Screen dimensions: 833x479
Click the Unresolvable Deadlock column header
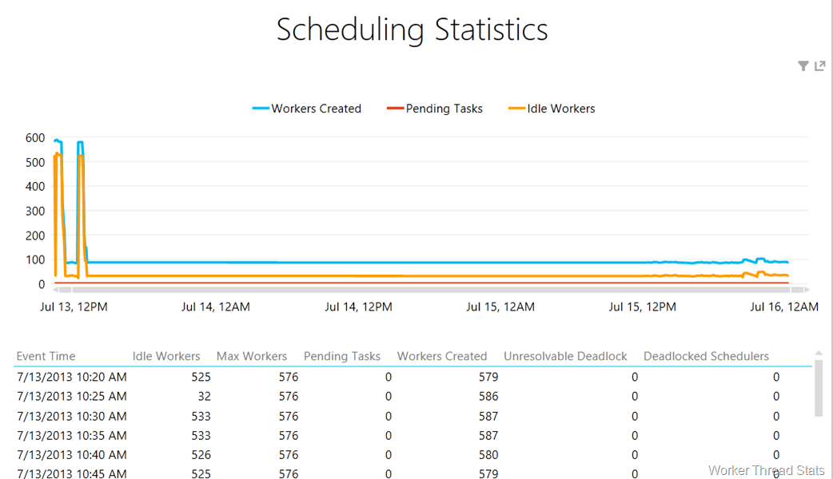[x=565, y=356]
